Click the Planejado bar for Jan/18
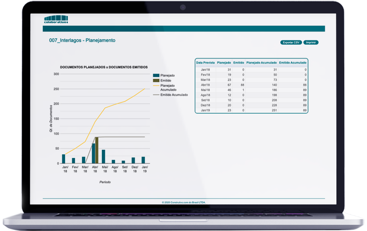The height and width of the screenshot is (231, 367). 63,159
